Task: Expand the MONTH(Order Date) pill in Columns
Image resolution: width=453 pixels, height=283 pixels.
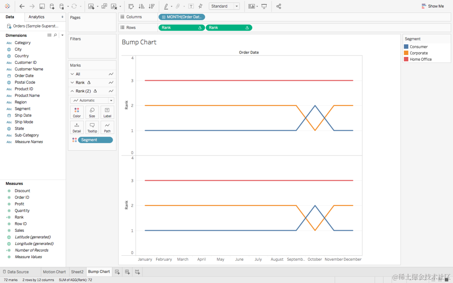Action: [164, 17]
